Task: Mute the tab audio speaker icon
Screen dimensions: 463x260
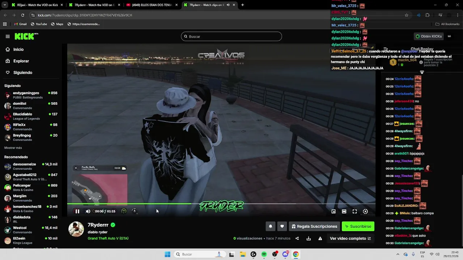Action: (x=228, y=5)
